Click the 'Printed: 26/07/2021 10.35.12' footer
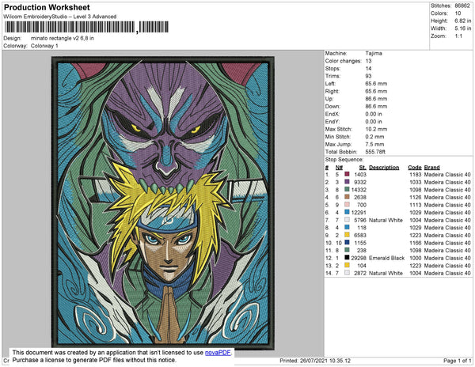Viewport: 475px width, 367px height. pyautogui.click(x=315, y=361)
